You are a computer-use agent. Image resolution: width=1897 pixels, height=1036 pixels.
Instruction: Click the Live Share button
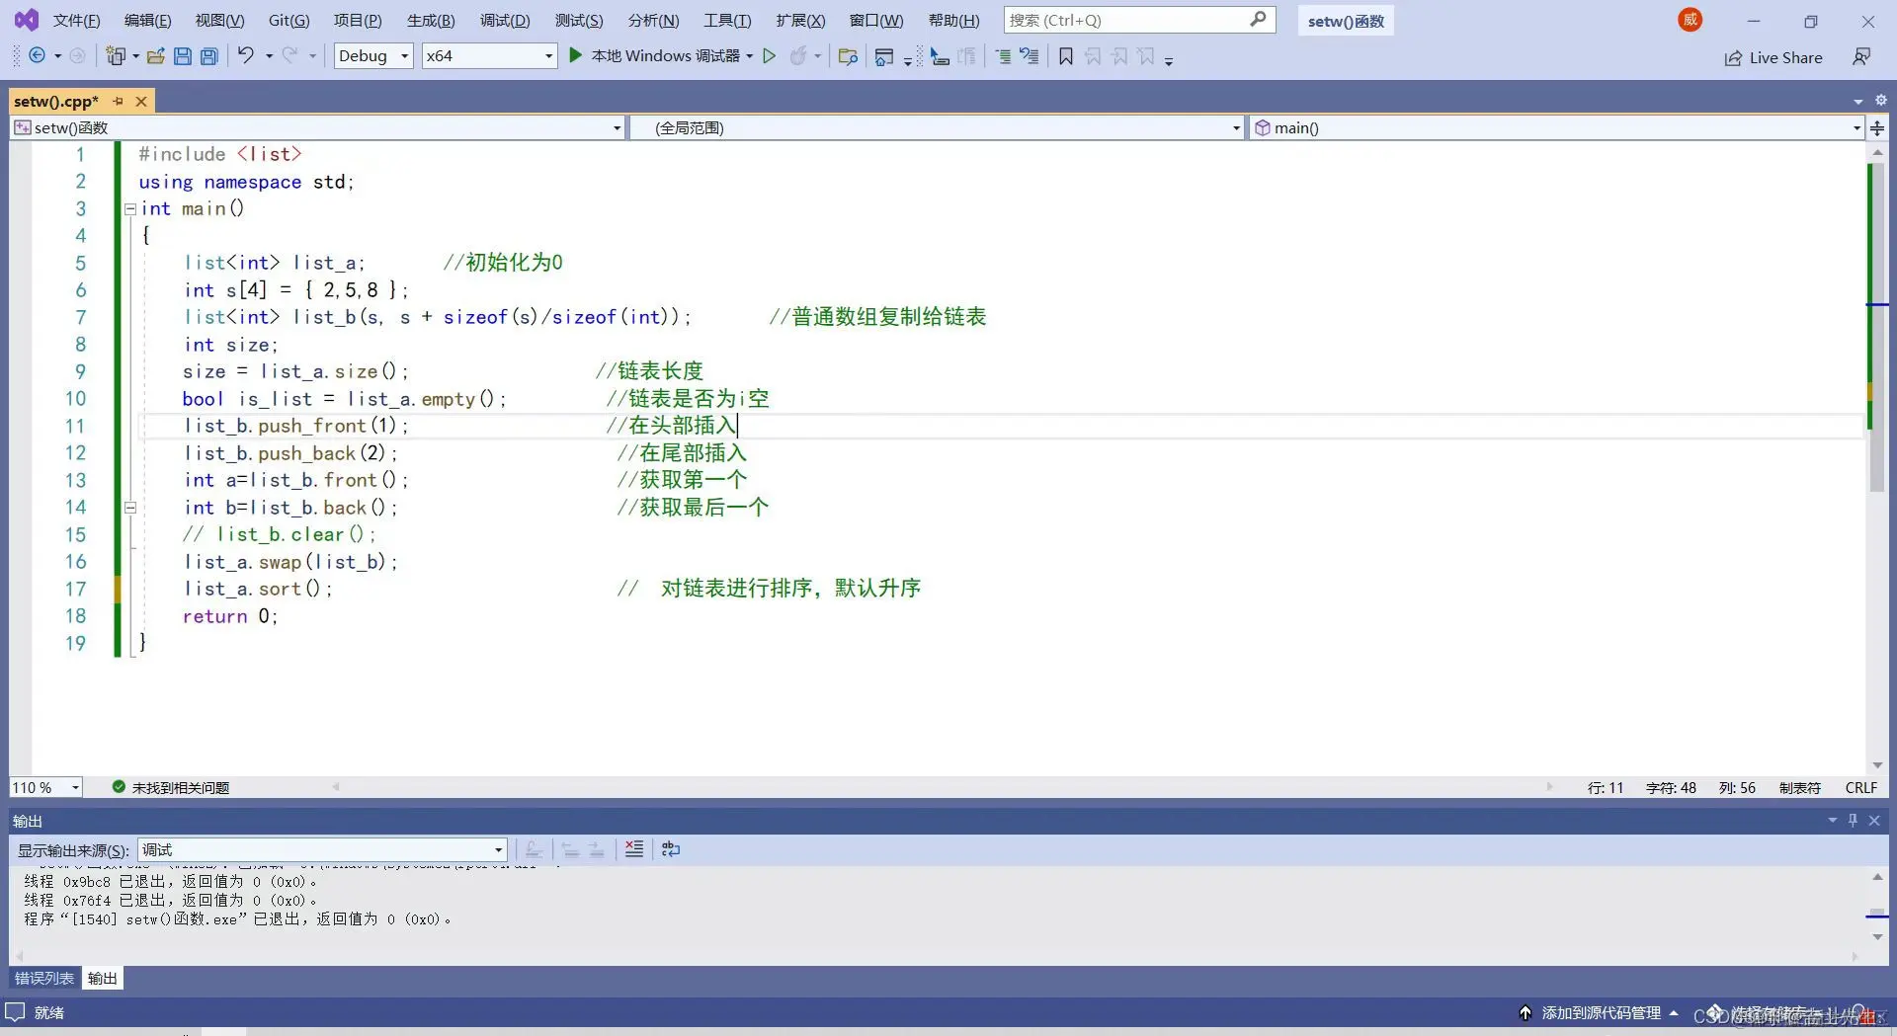[1773, 57]
